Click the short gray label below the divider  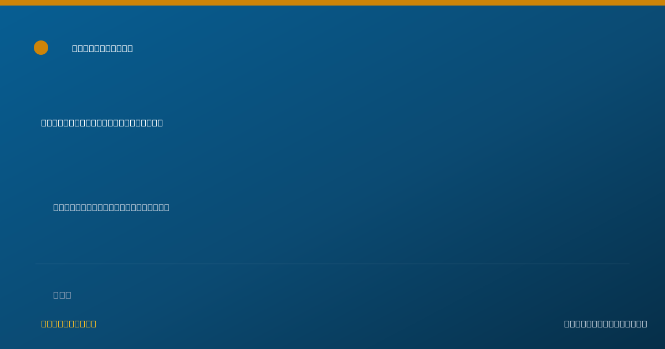62,295
